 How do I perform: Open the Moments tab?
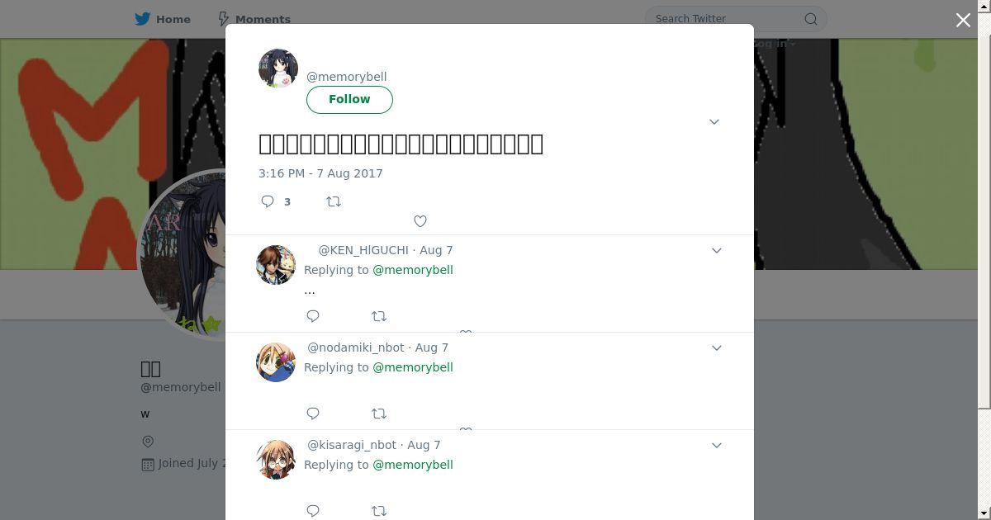point(254,19)
